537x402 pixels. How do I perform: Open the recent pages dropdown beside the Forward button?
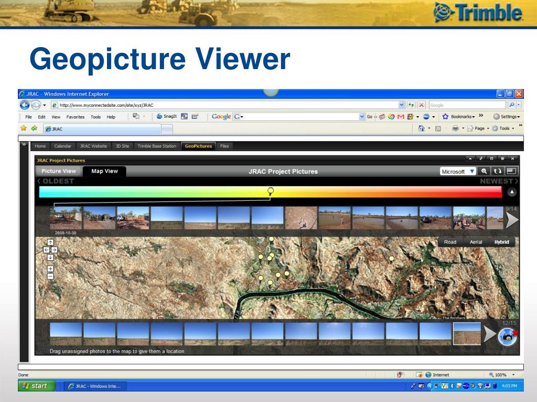coord(44,105)
